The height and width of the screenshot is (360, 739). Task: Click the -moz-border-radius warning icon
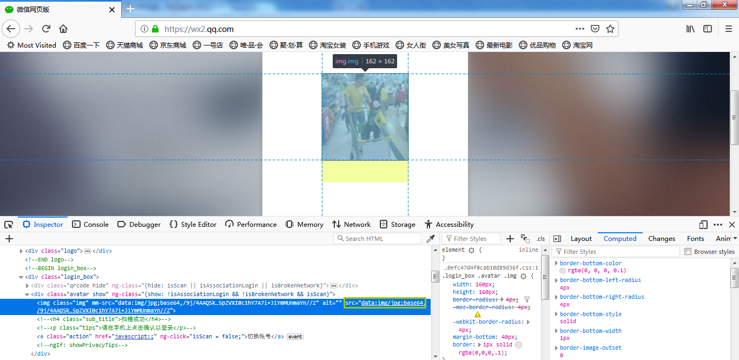click(x=478, y=315)
